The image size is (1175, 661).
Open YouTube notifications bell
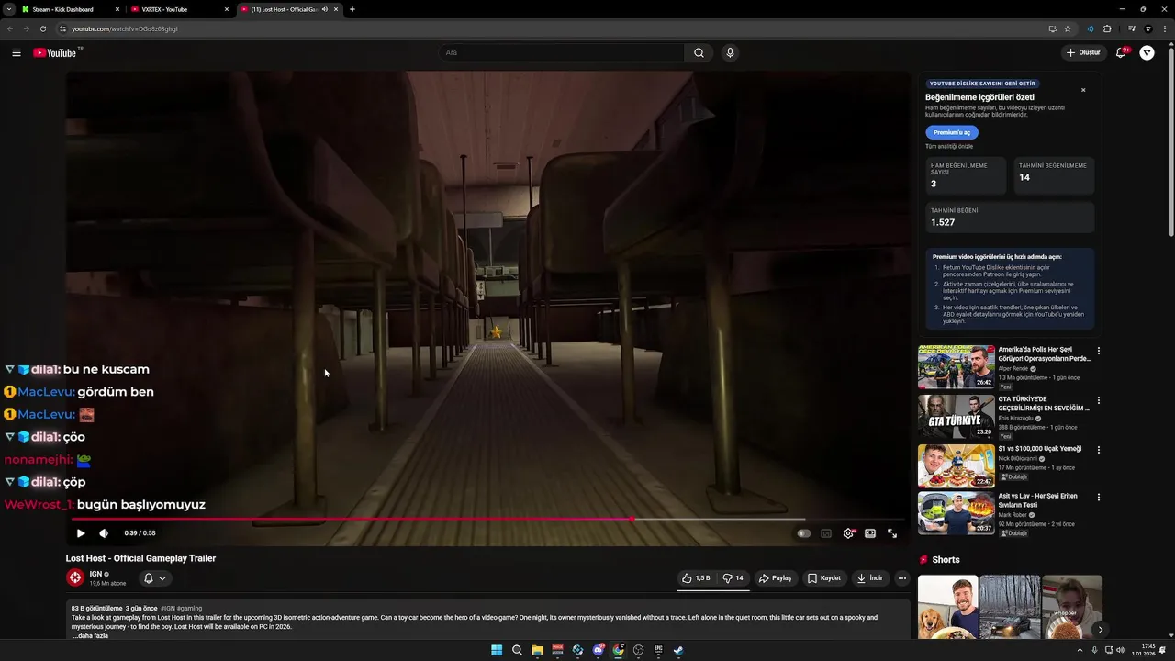(x=1120, y=52)
